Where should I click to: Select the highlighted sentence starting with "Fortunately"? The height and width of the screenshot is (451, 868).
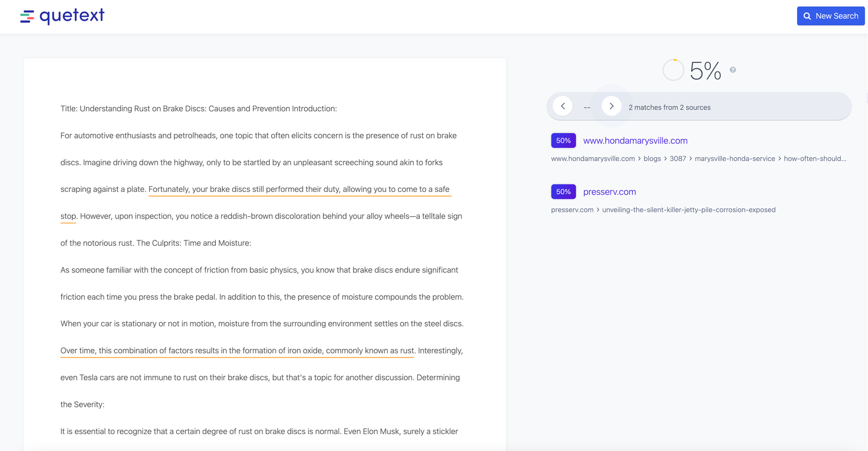[299, 189]
